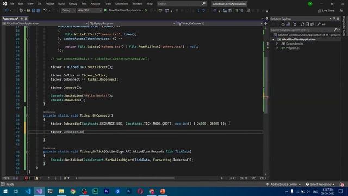Close the Solution Explorer panel

(x=338, y=19)
